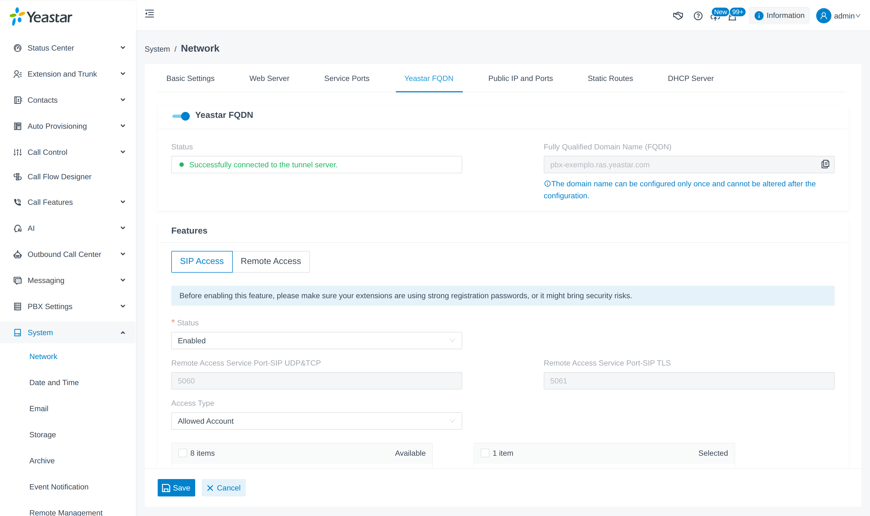The image size is (870, 516).
Task: Click System in the breadcrumb
Action: coord(157,49)
